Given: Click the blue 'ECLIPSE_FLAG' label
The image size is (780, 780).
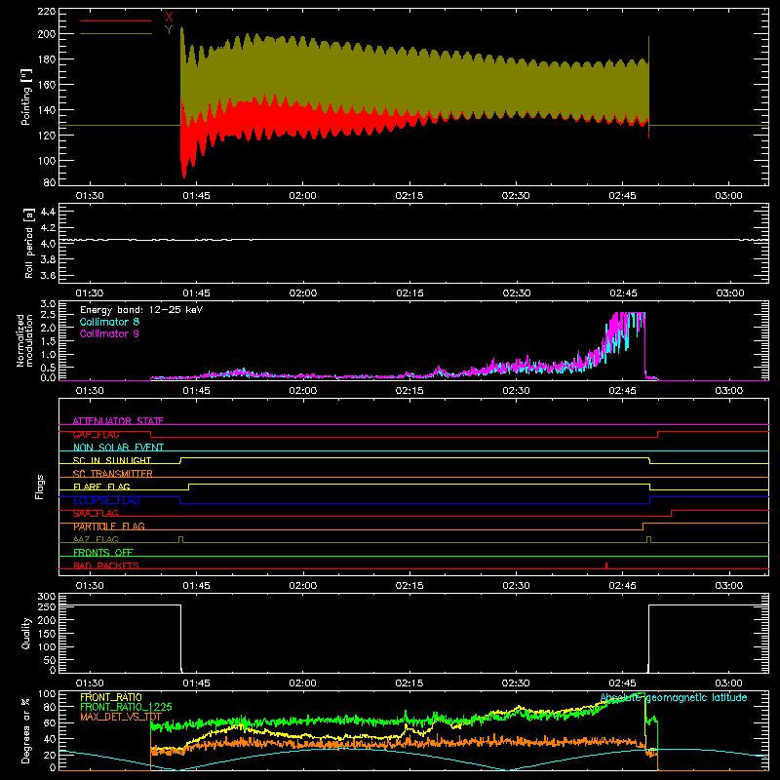Looking at the screenshot, I should pyautogui.click(x=106, y=500).
